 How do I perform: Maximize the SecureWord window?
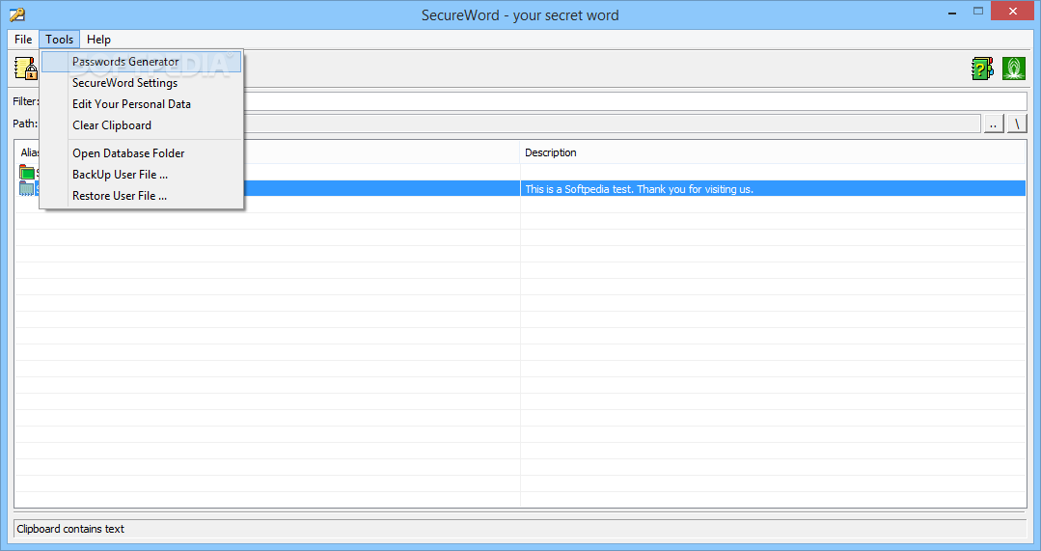[x=978, y=12]
